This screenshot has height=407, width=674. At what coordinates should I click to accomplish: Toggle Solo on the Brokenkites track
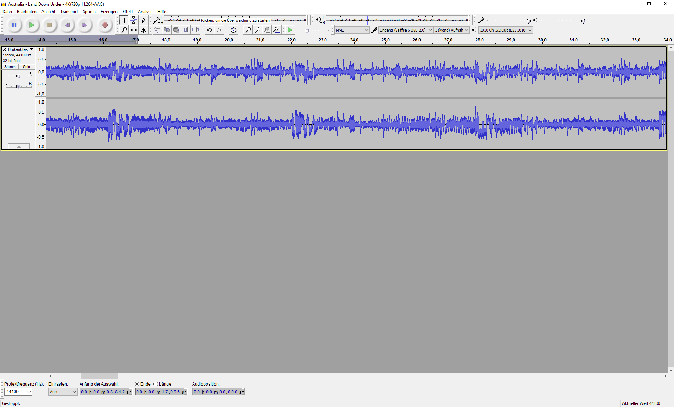pyautogui.click(x=26, y=67)
